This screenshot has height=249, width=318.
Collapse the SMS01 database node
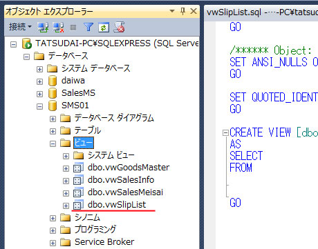tap(39, 106)
